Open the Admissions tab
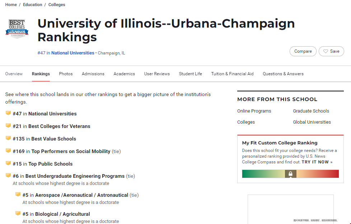This screenshot has height=224, width=351. [x=93, y=74]
